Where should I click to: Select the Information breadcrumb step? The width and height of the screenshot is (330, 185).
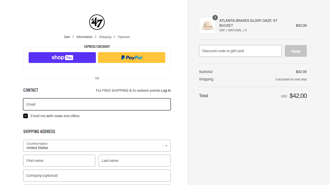84,37
